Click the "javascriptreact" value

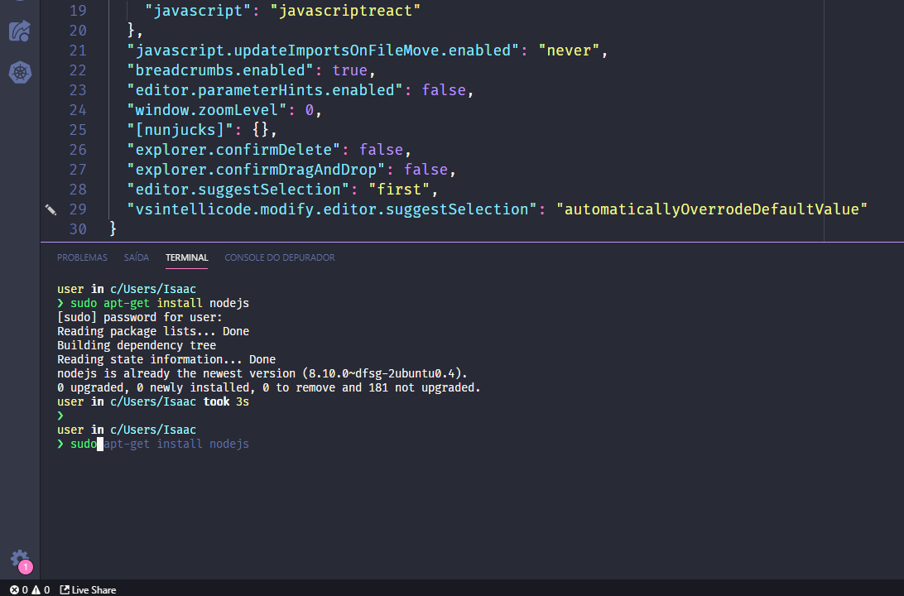[x=345, y=11]
